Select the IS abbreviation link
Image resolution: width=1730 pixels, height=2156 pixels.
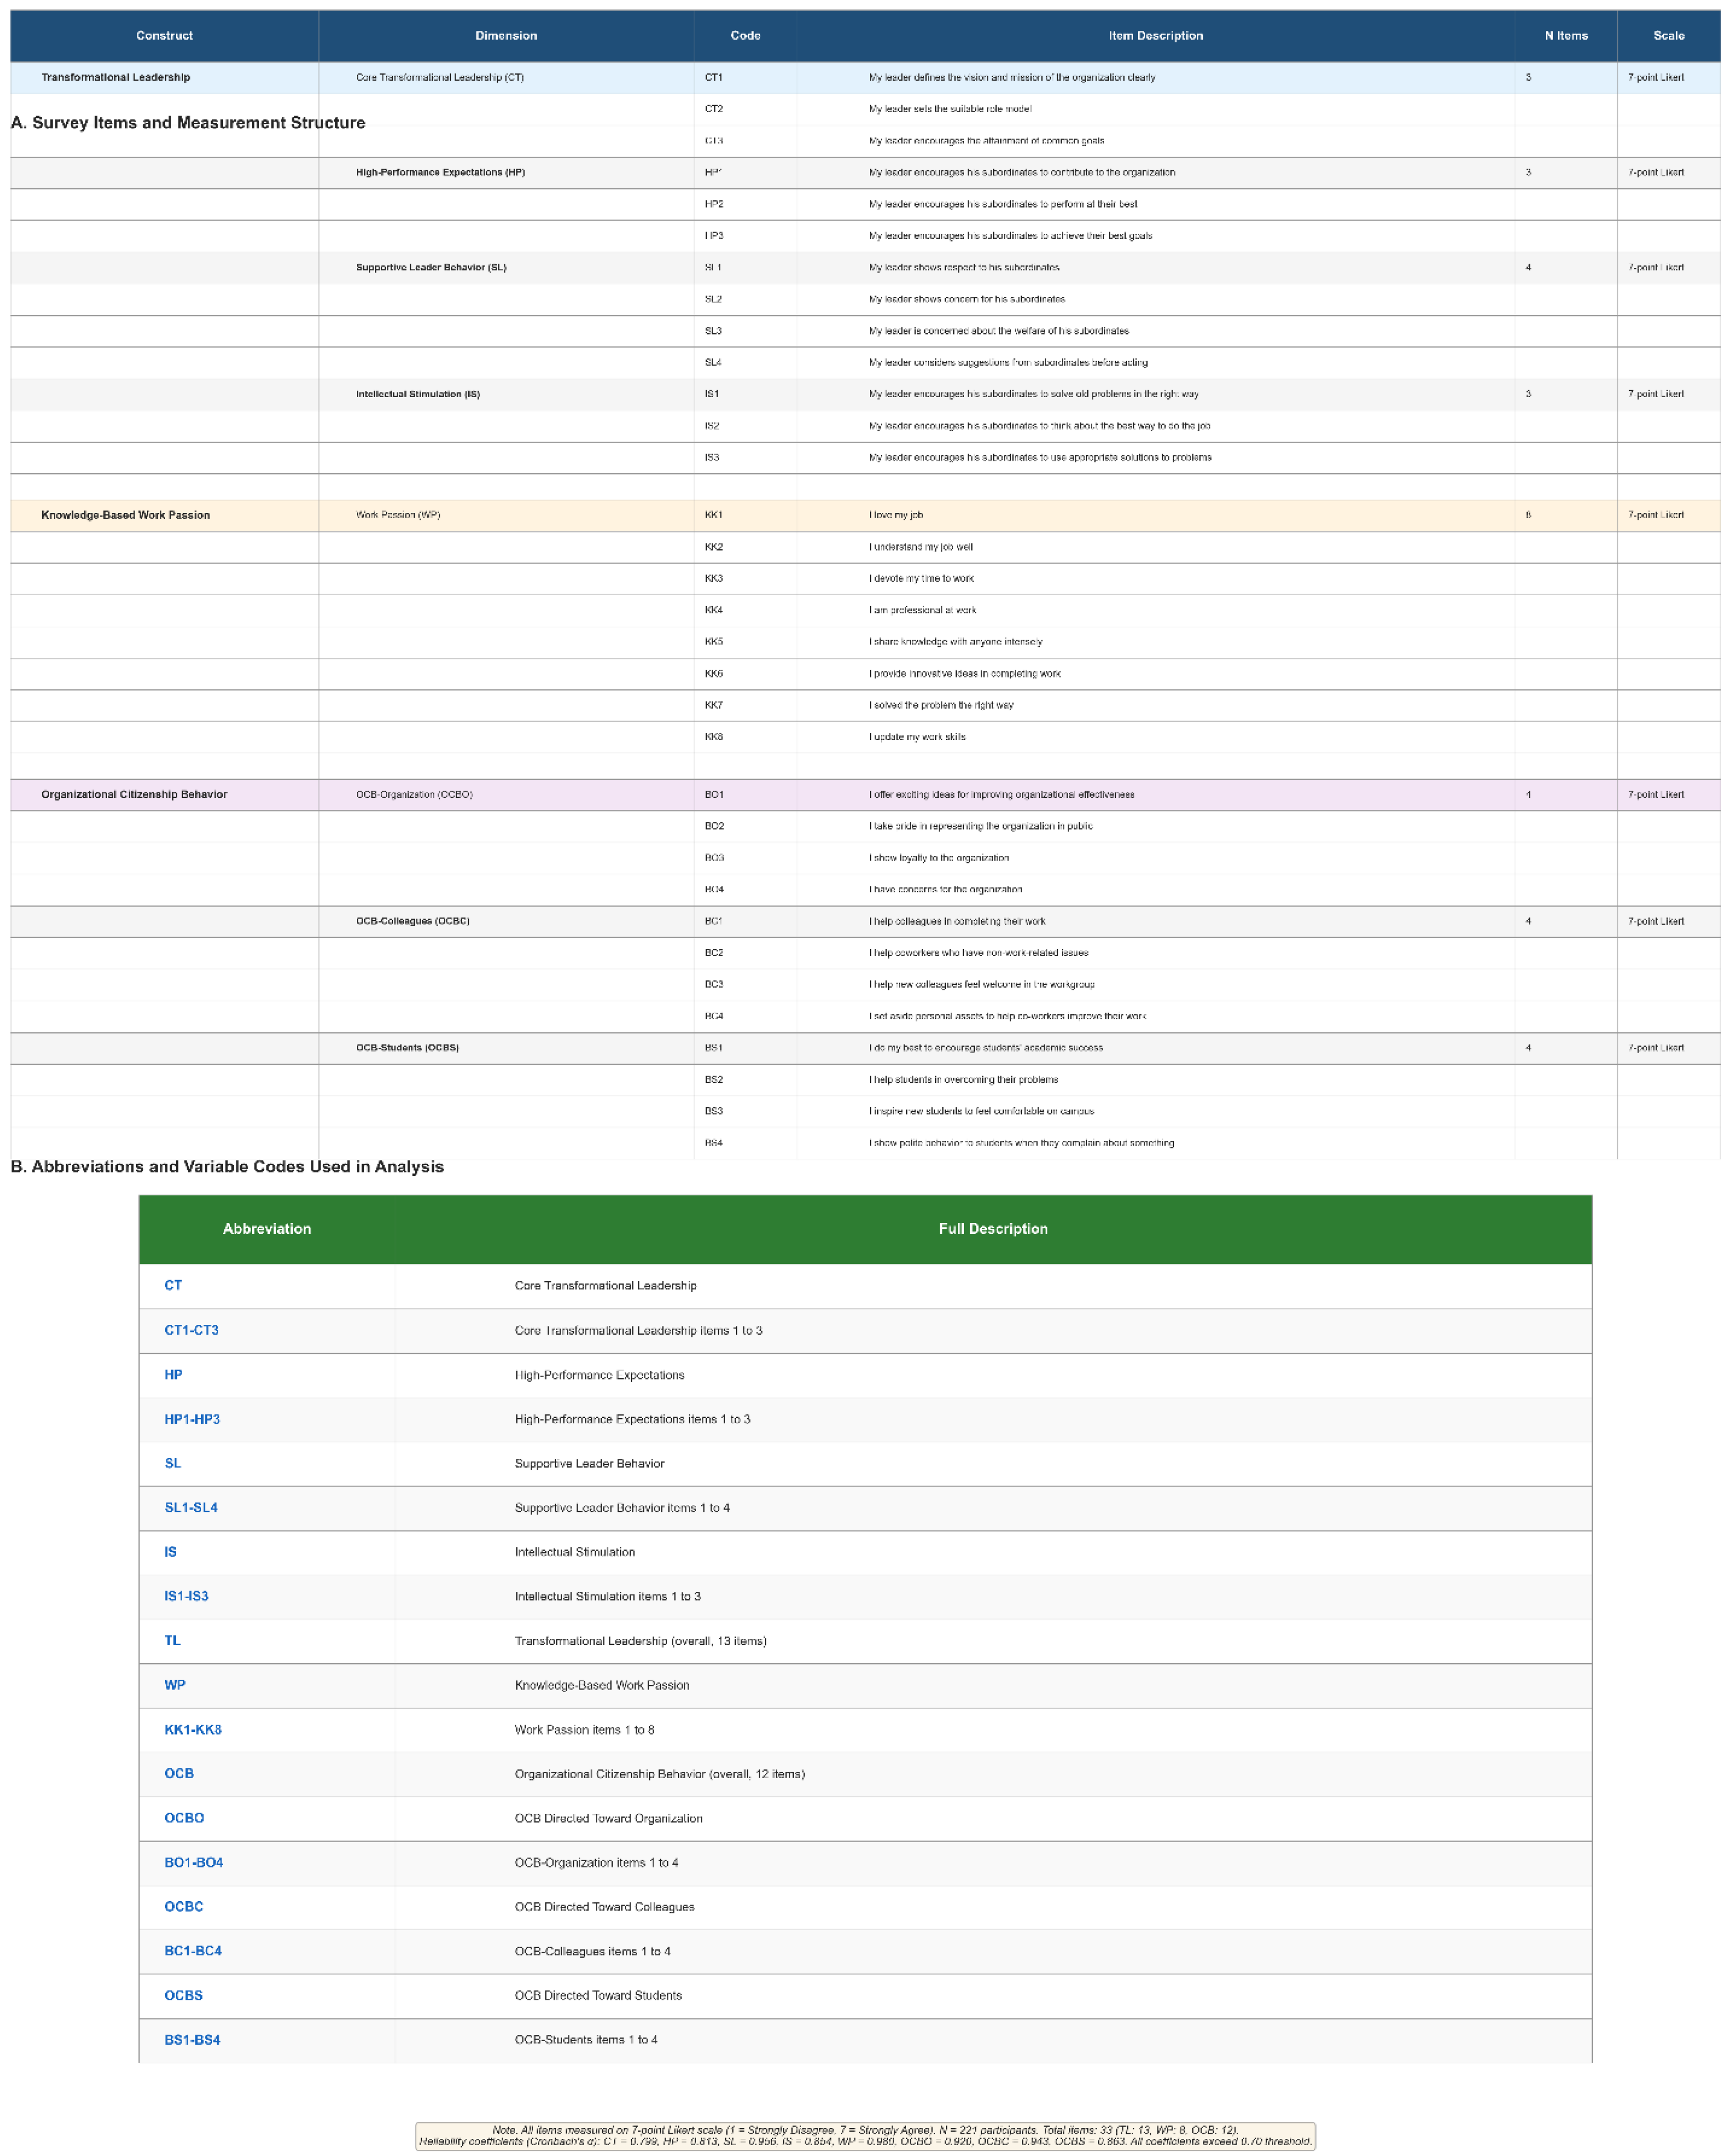(x=170, y=1552)
